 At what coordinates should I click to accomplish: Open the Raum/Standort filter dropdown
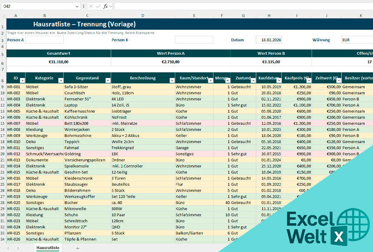(210, 80)
